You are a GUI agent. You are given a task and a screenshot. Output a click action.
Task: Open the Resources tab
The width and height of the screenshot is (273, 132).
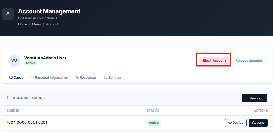tap(86, 77)
